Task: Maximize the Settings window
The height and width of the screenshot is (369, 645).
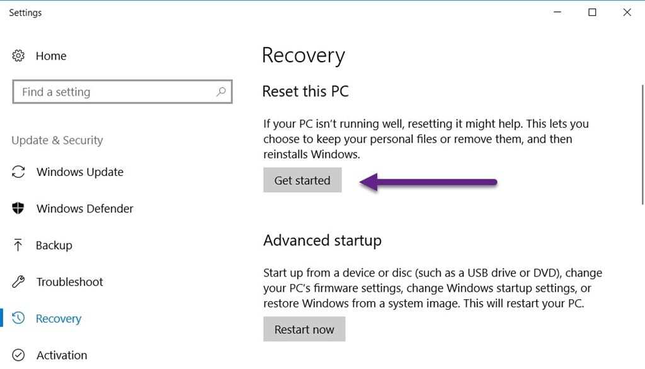Action: pyautogui.click(x=592, y=12)
